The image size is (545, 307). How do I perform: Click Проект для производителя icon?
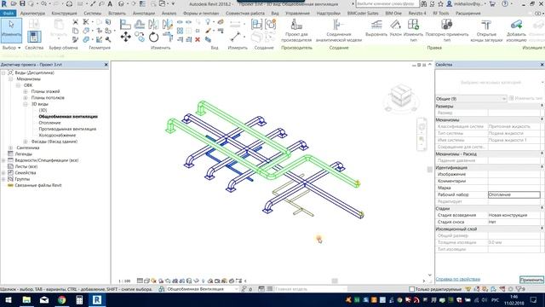(x=296, y=25)
